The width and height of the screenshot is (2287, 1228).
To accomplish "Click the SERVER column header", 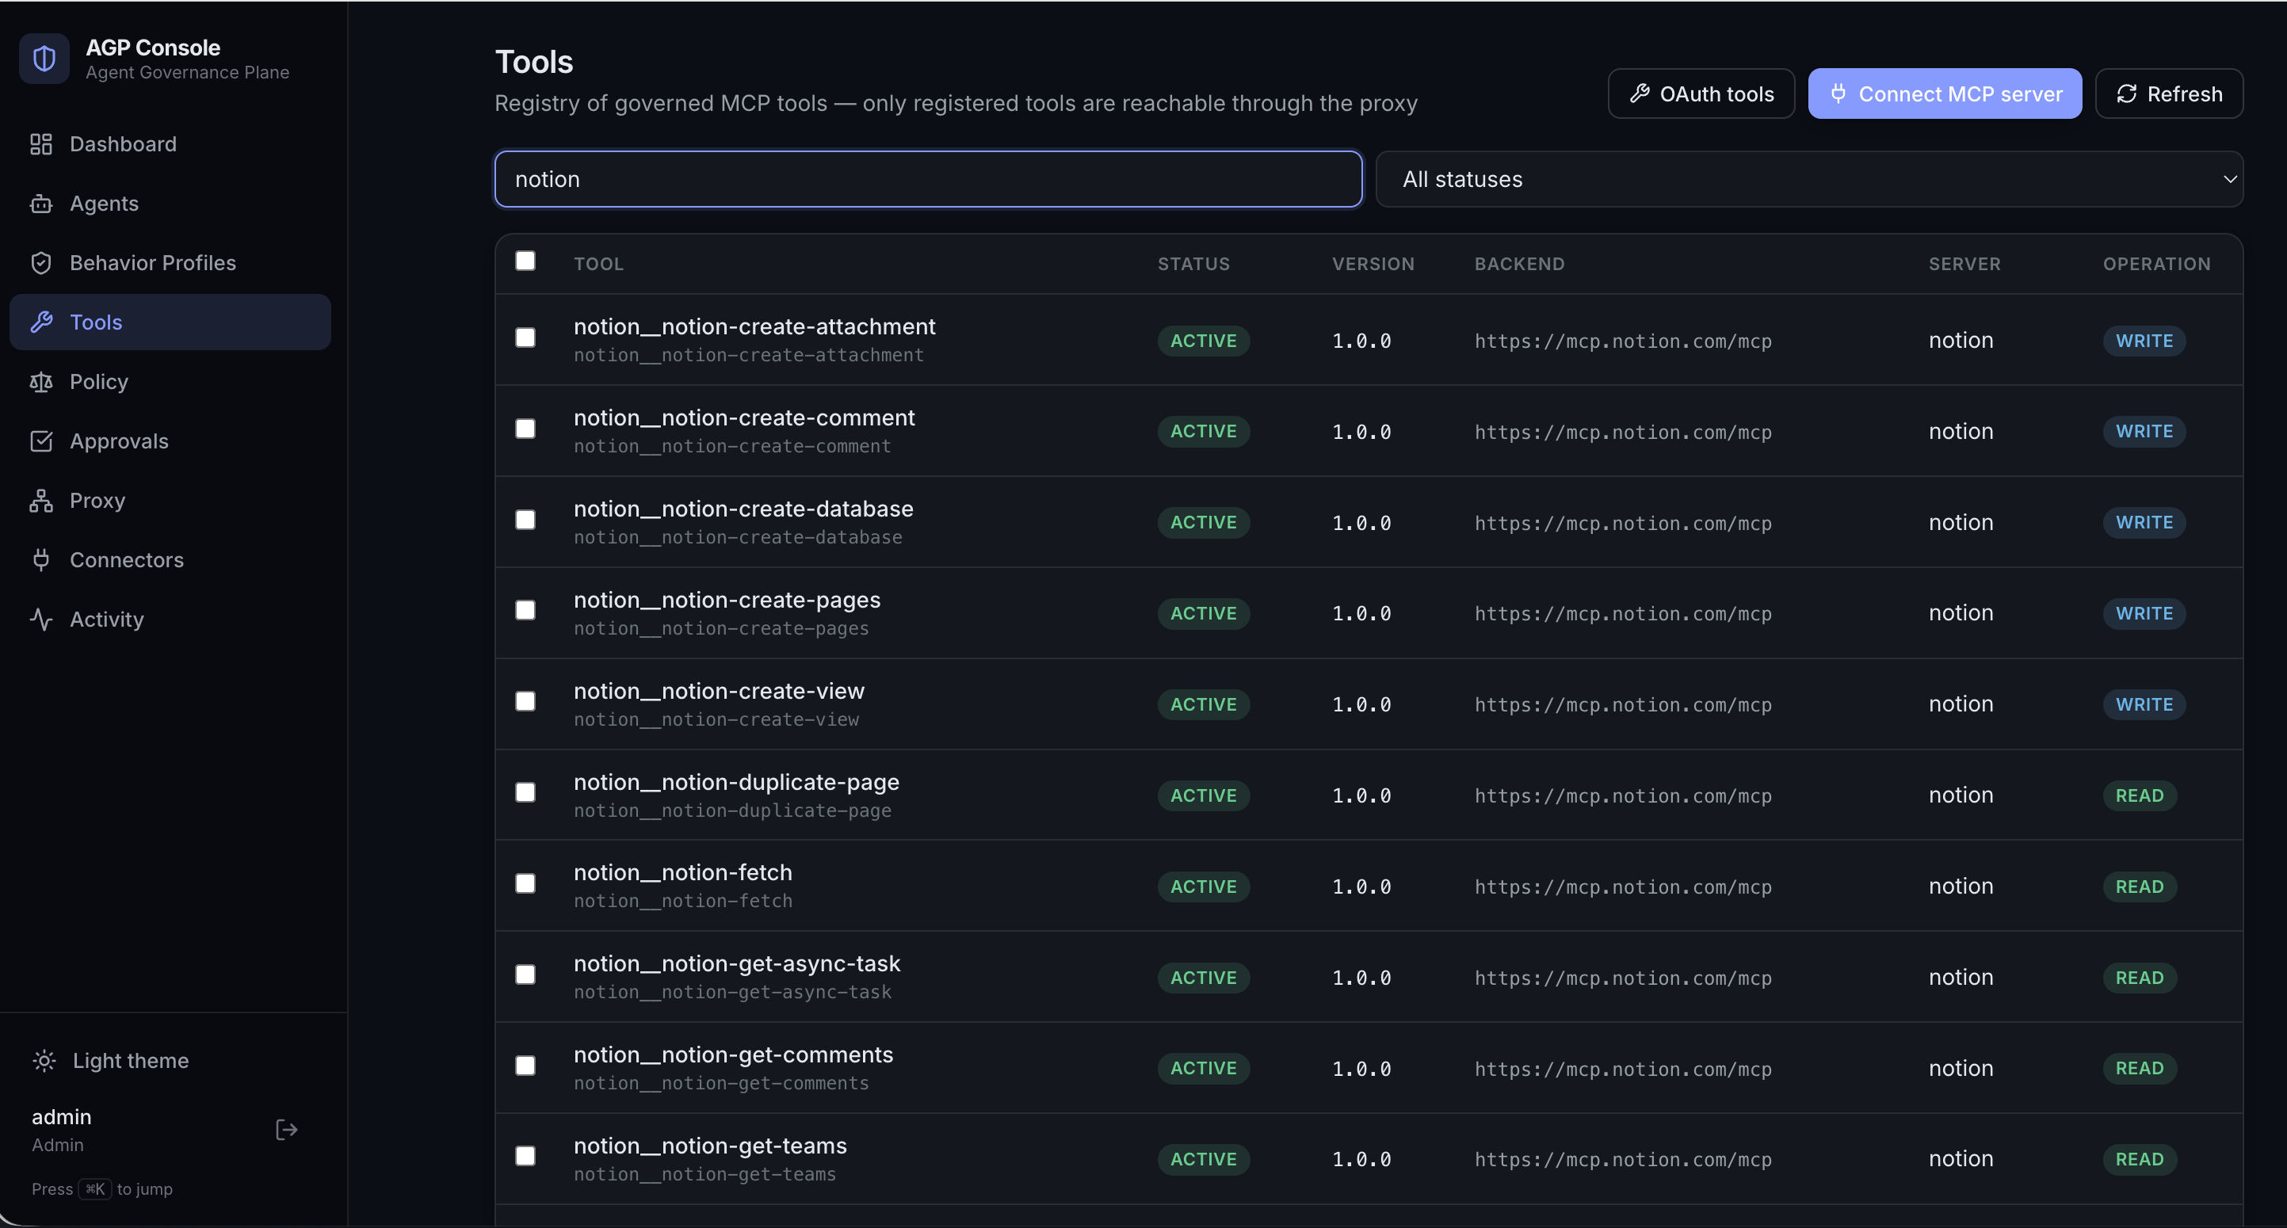I will point(1964,264).
